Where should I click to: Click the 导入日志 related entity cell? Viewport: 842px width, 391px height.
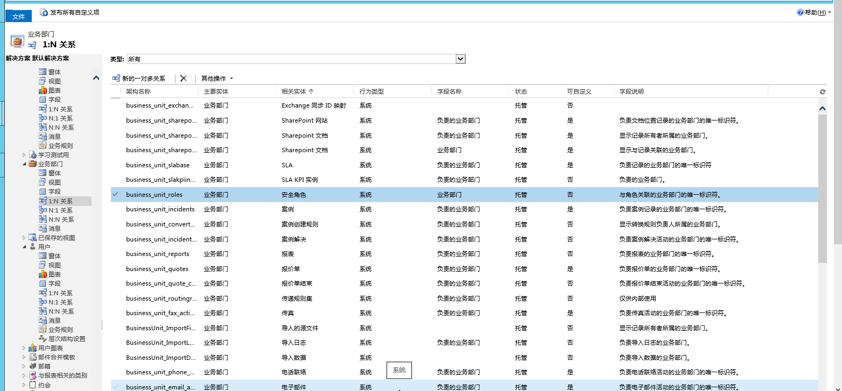pyautogui.click(x=294, y=343)
